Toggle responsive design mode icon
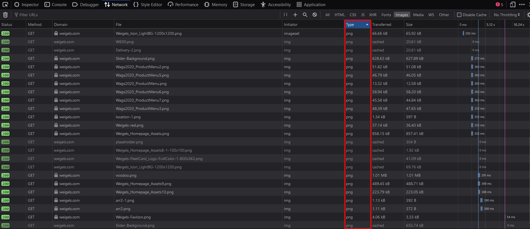Screen dimensions: 530x229 [x=512, y=4]
